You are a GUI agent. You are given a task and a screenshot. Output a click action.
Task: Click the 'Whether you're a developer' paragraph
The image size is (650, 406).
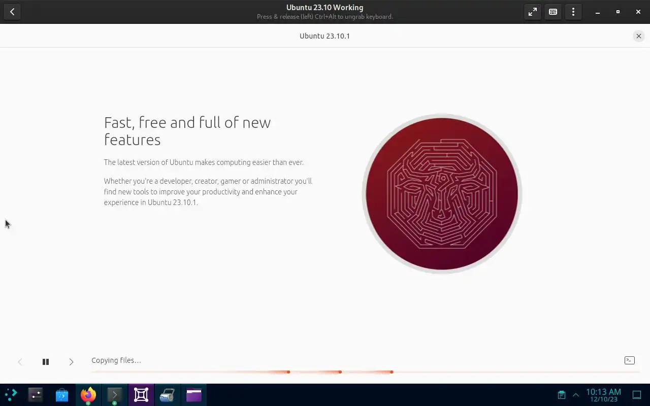pyautogui.click(x=208, y=192)
